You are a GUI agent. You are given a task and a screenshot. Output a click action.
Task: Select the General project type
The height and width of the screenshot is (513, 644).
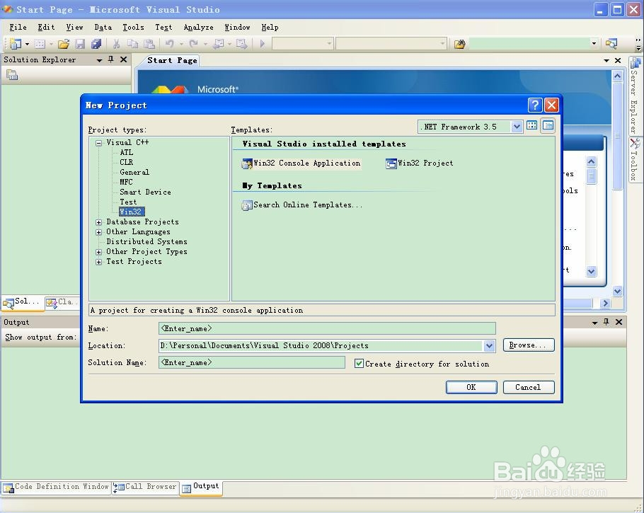coord(134,172)
